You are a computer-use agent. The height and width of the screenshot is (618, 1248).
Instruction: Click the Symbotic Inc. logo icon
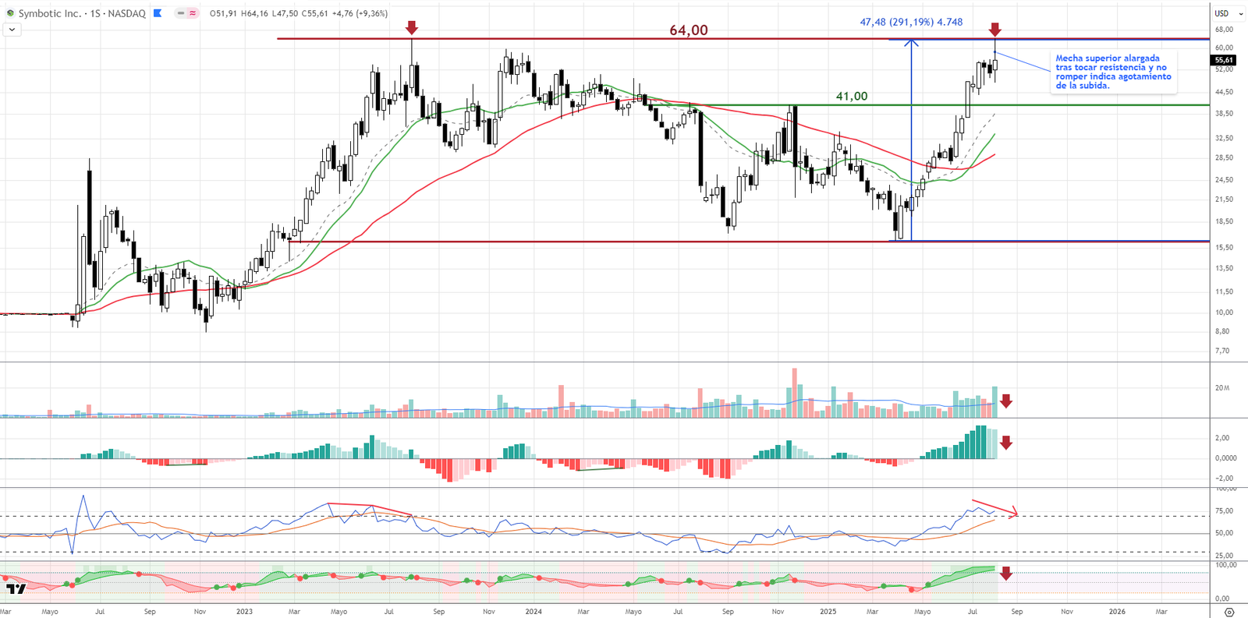point(10,13)
